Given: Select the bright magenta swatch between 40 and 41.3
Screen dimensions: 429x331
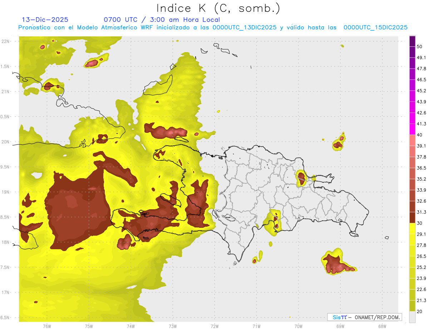Looking at the screenshot, I should coord(413,129).
